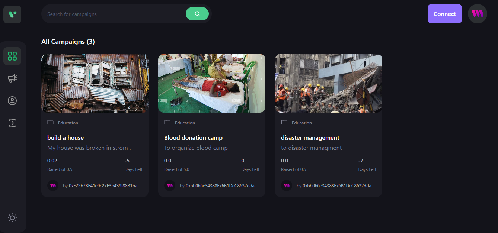Click address 0xbb066e34388F on Blood donation camp
This screenshot has width=498, height=233.
point(221,185)
